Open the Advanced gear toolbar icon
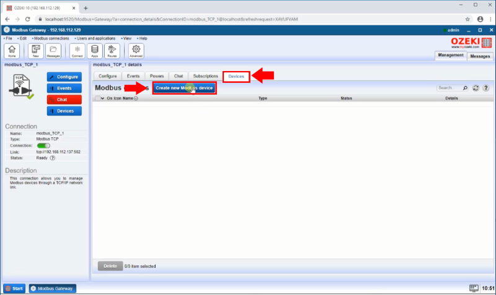The width and height of the screenshot is (496, 295). tap(136, 51)
